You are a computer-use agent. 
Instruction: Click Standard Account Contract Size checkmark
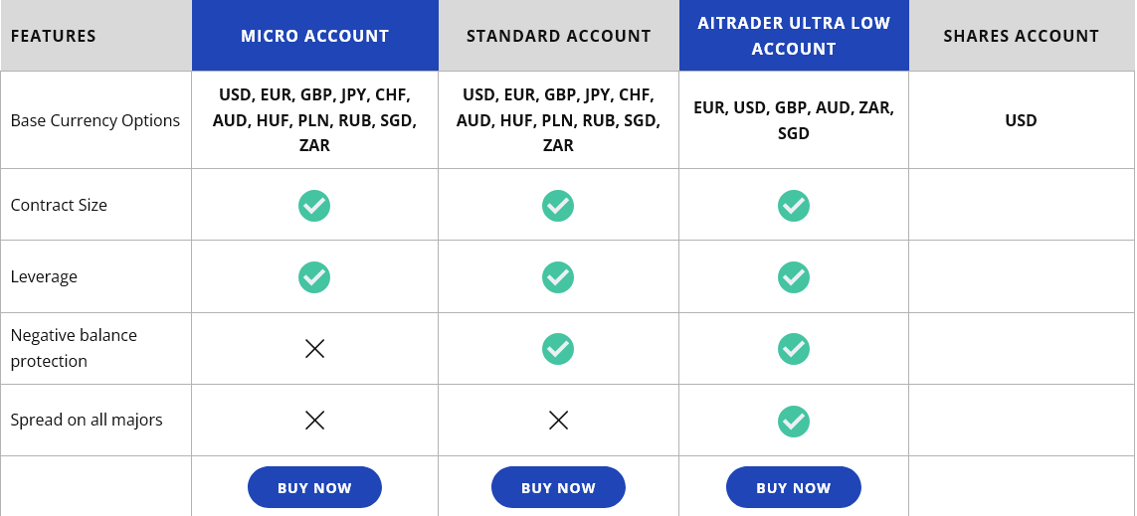click(558, 206)
